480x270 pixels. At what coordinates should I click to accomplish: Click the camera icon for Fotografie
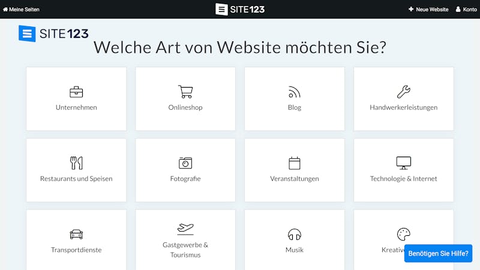(x=185, y=163)
